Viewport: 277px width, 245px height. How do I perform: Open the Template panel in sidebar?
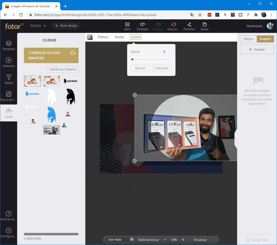(x=9, y=45)
